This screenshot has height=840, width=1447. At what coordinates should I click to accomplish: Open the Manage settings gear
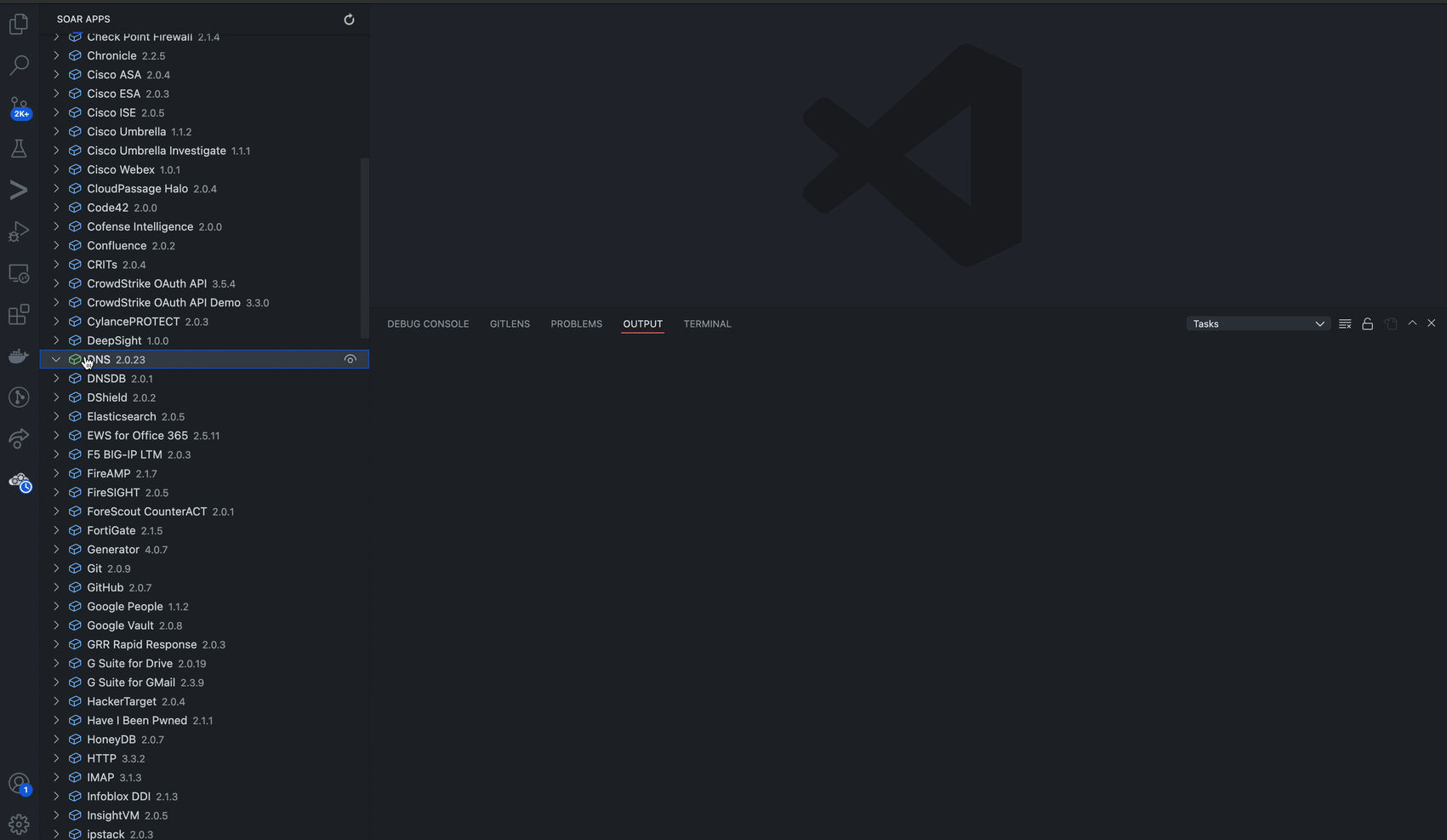[x=19, y=824]
